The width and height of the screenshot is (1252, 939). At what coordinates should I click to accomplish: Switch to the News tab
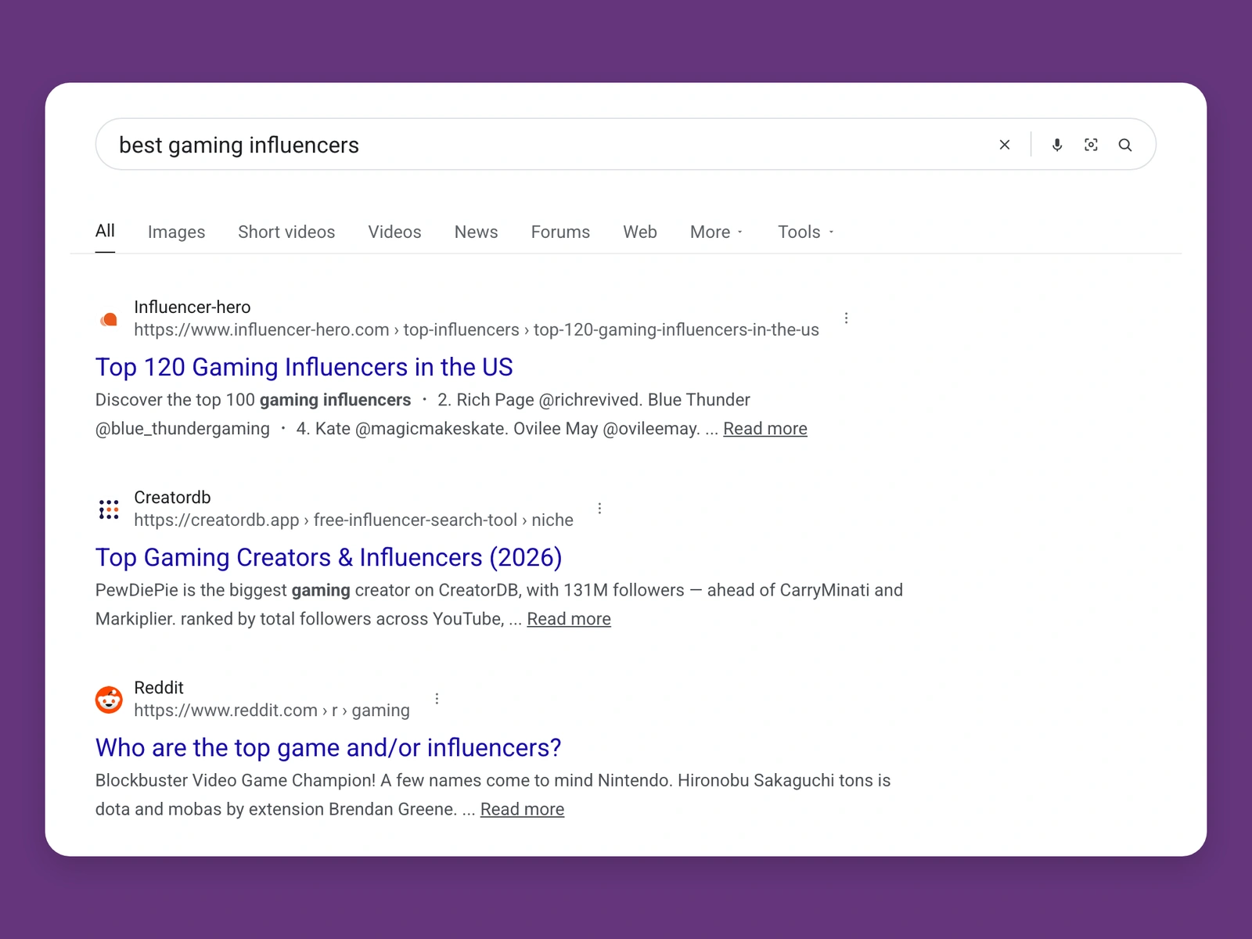[476, 232]
